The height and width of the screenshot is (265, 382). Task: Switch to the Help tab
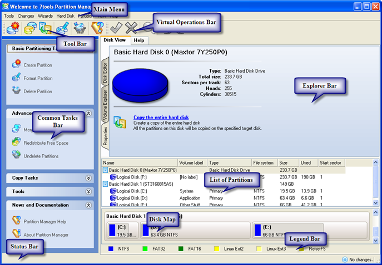139,40
